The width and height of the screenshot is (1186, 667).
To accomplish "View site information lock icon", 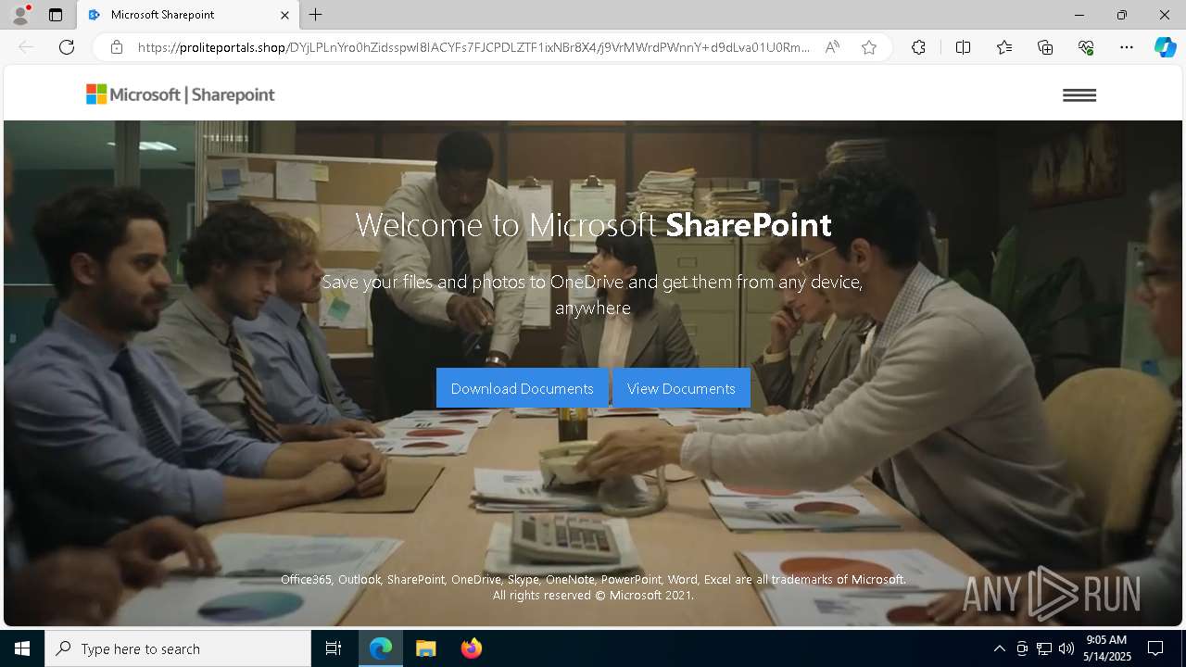I will click(x=117, y=47).
